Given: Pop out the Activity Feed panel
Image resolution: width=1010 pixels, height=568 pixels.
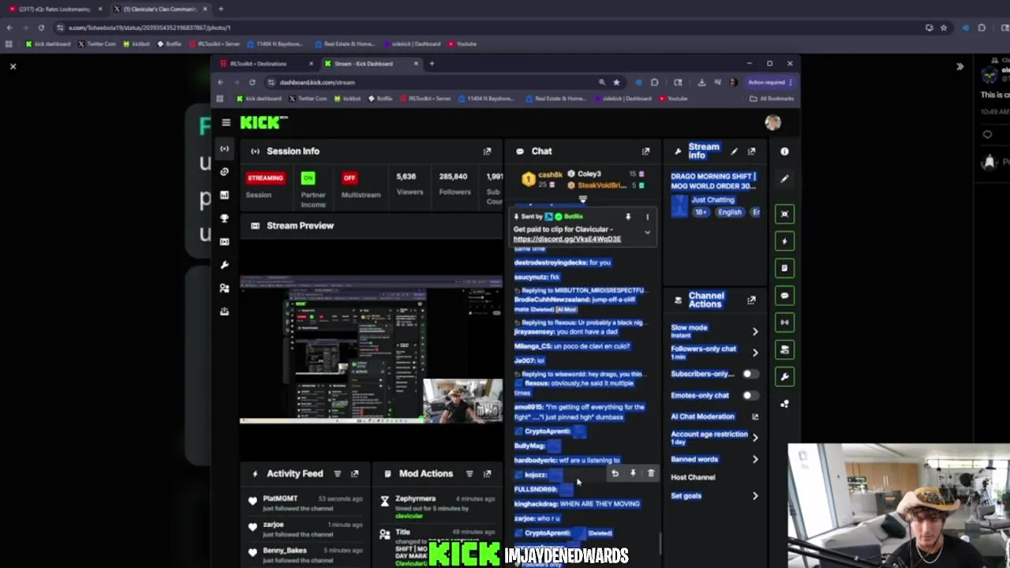Looking at the screenshot, I should pyautogui.click(x=354, y=474).
